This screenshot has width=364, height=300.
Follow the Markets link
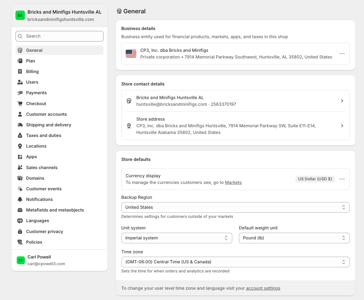point(233,182)
